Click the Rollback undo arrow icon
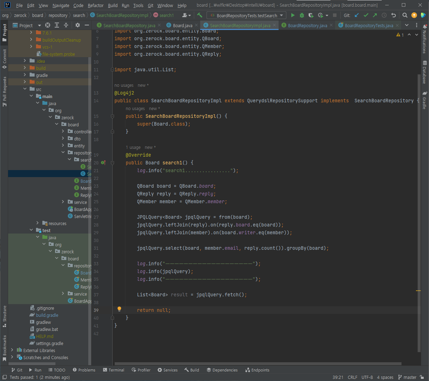The width and height of the screenshot is (429, 381). tap(393, 15)
